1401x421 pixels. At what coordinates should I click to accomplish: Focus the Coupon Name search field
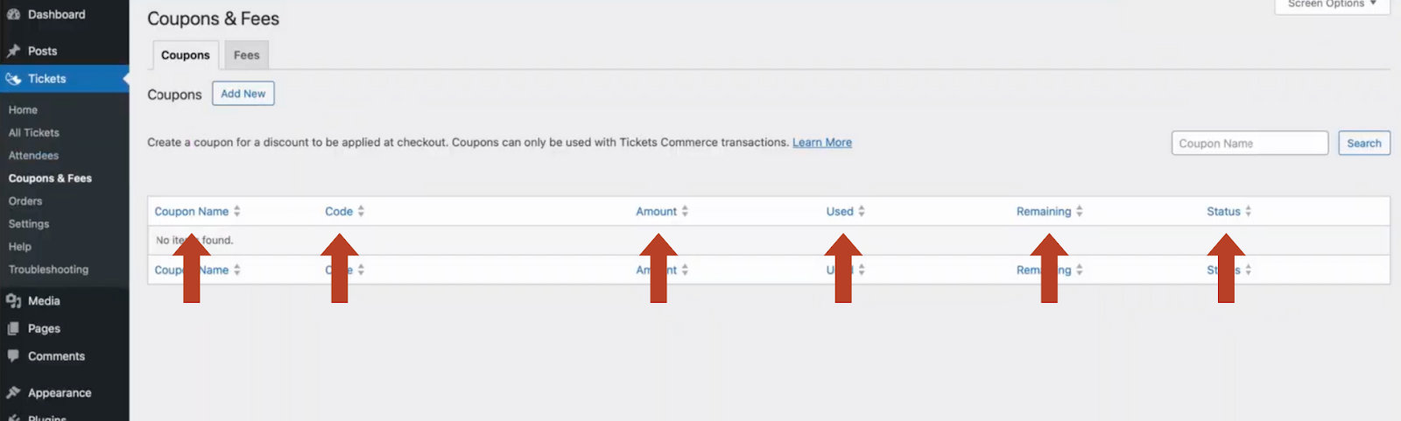1250,144
